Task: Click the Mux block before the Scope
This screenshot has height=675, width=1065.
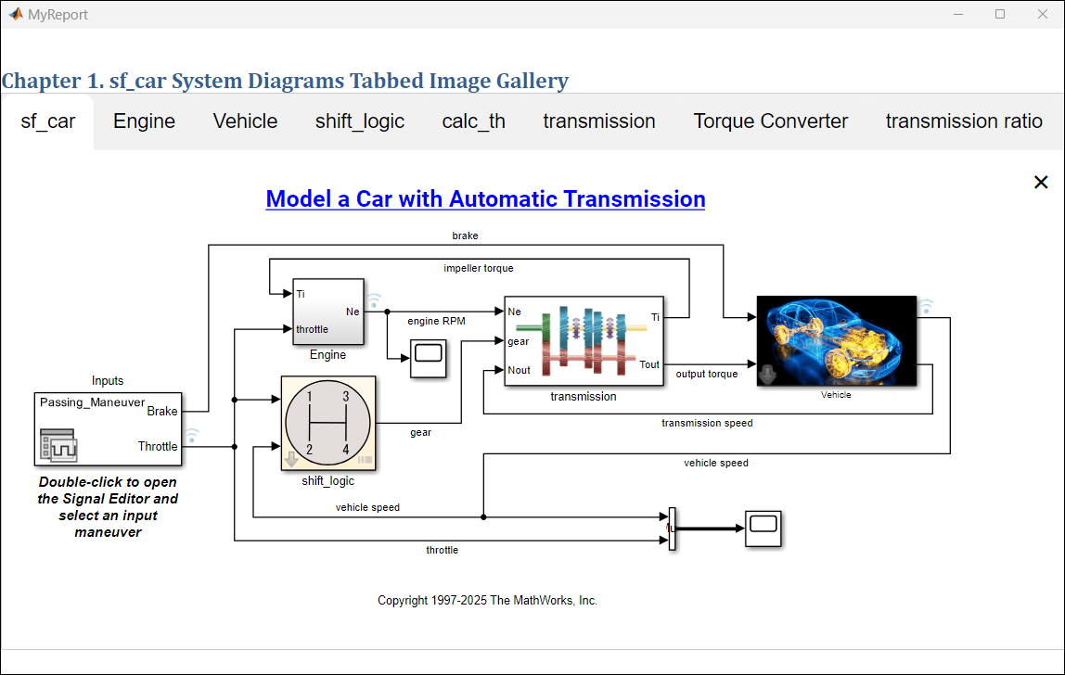Action: pyautogui.click(x=671, y=528)
